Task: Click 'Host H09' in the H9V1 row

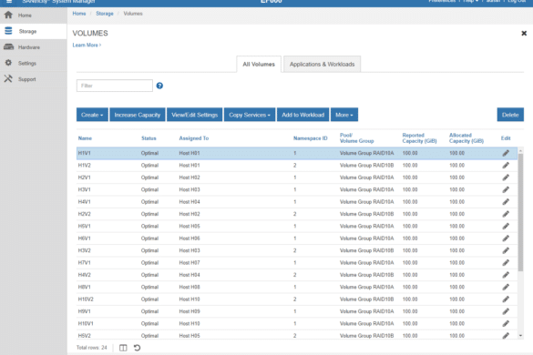Action: (x=190, y=311)
